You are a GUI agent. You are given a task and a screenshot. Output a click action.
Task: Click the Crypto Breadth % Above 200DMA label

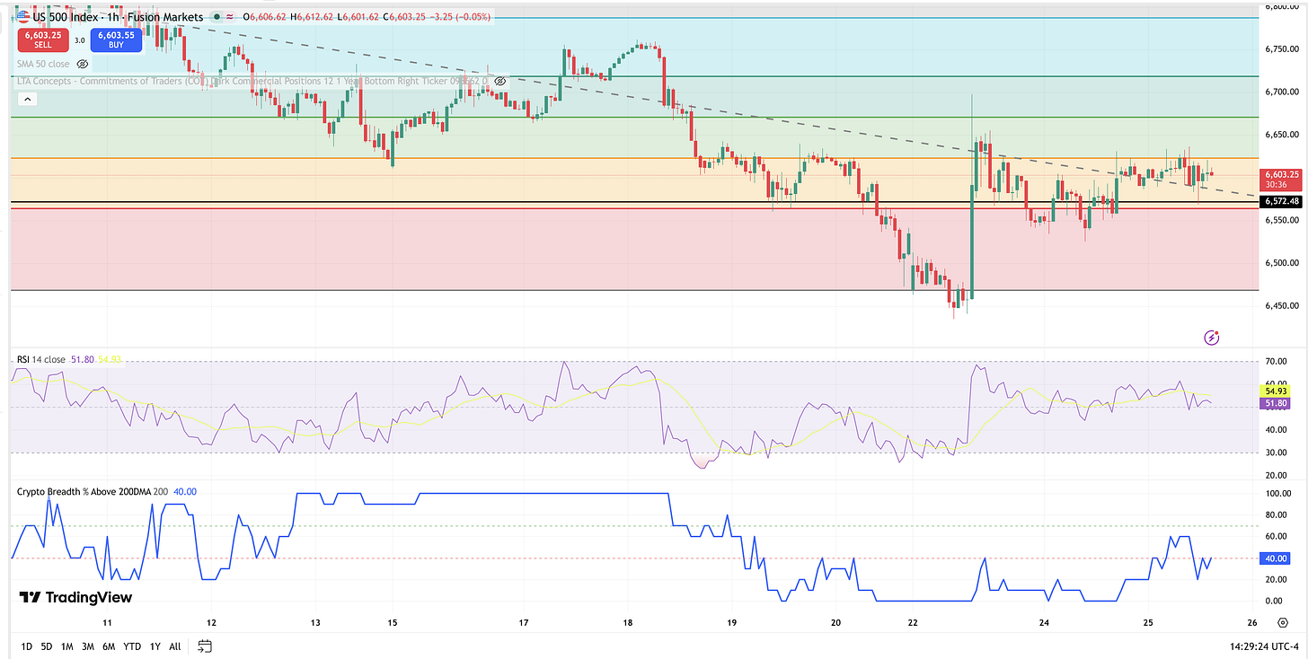91,491
